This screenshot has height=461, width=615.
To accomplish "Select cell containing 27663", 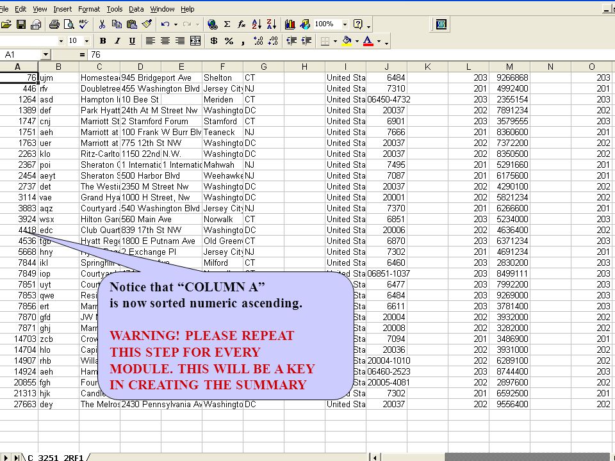I will coord(19,404).
